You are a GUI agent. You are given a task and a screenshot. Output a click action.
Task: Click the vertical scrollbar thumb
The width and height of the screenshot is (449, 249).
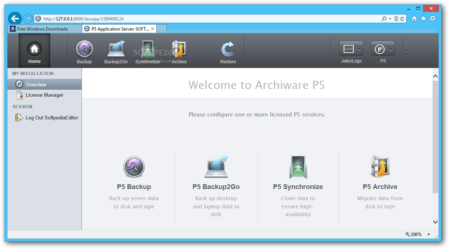pyautogui.click(x=435, y=137)
